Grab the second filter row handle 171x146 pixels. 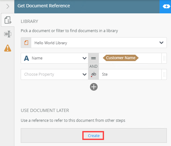[x=164, y=74]
